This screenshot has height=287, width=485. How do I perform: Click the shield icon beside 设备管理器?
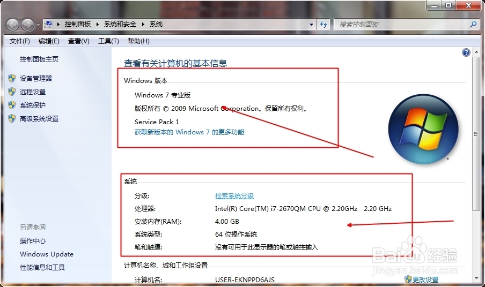12,78
